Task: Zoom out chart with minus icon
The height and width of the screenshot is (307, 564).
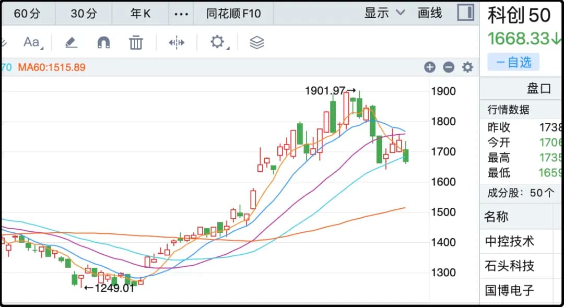Action: (x=449, y=67)
